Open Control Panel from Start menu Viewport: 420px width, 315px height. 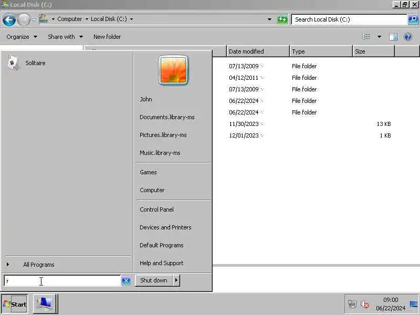tap(156, 209)
